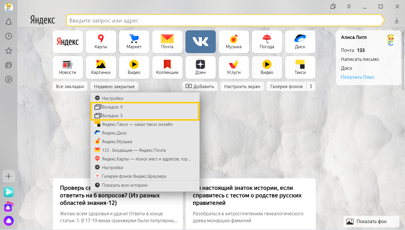Open tab bookmarks icon in title bar

333,6
